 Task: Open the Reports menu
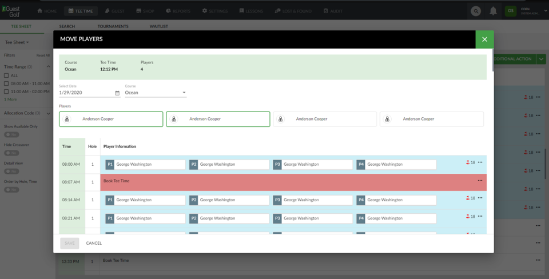coord(178,11)
